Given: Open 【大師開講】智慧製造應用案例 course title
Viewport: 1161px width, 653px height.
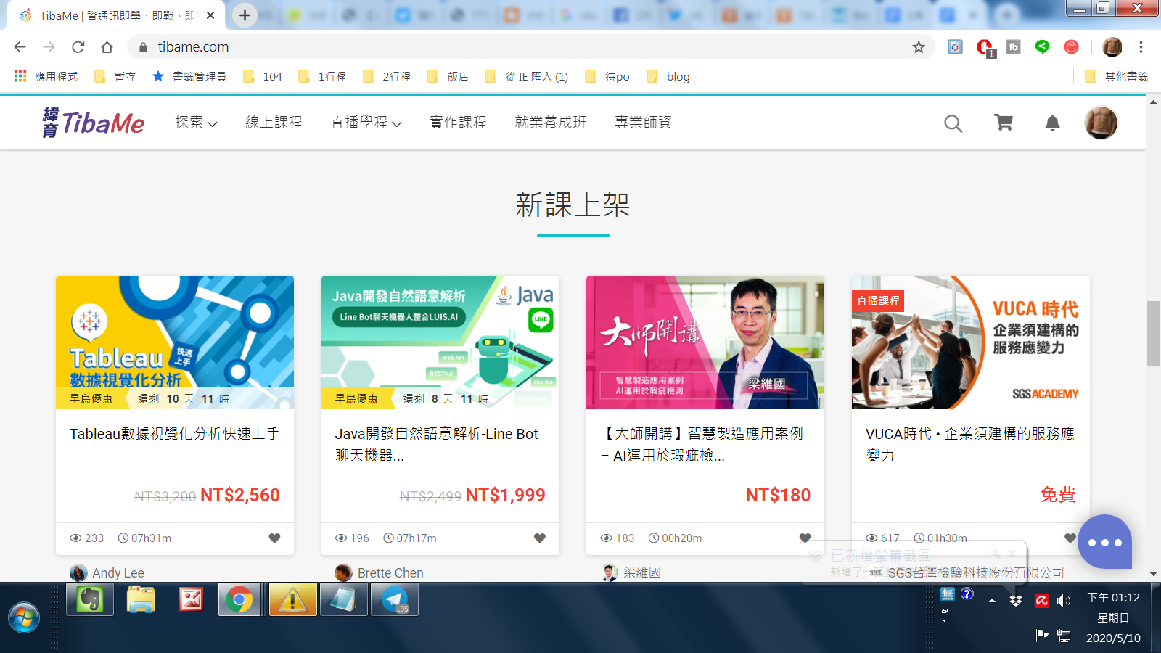Looking at the screenshot, I should pos(702,444).
